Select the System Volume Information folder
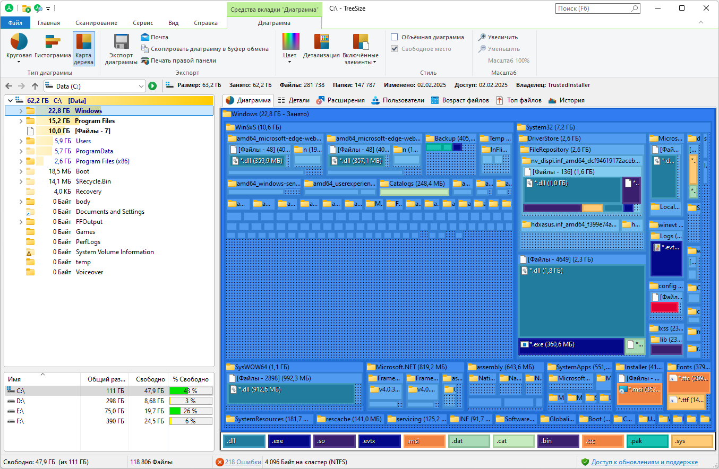Screen dimensions: 719x469 [x=115, y=252]
